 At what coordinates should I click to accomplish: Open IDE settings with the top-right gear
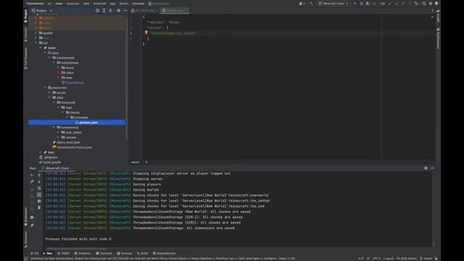(x=431, y=4)
